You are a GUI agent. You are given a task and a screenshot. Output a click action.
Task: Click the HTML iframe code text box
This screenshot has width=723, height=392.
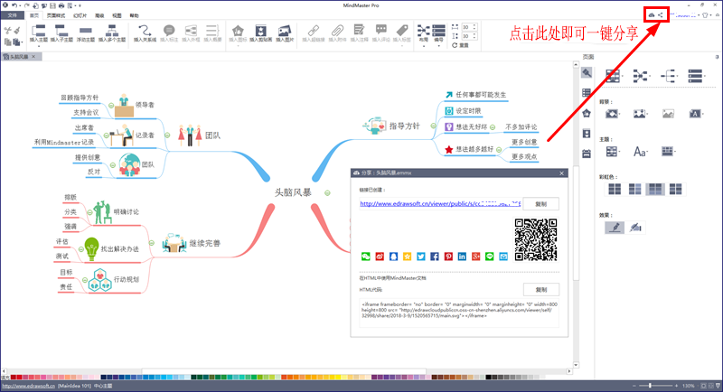[x=459, y=313]
